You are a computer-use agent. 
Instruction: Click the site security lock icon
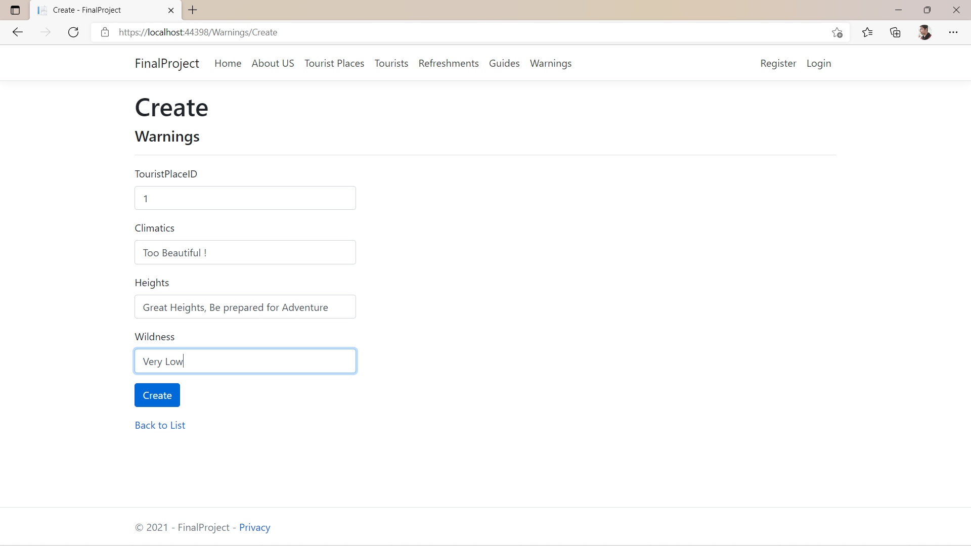(x=105, y=32)
